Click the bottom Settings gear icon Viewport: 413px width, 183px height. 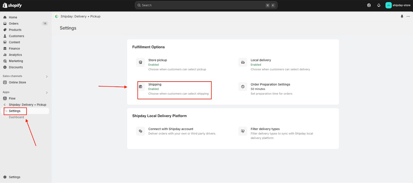pyautogui.click(x=5, y=177)
